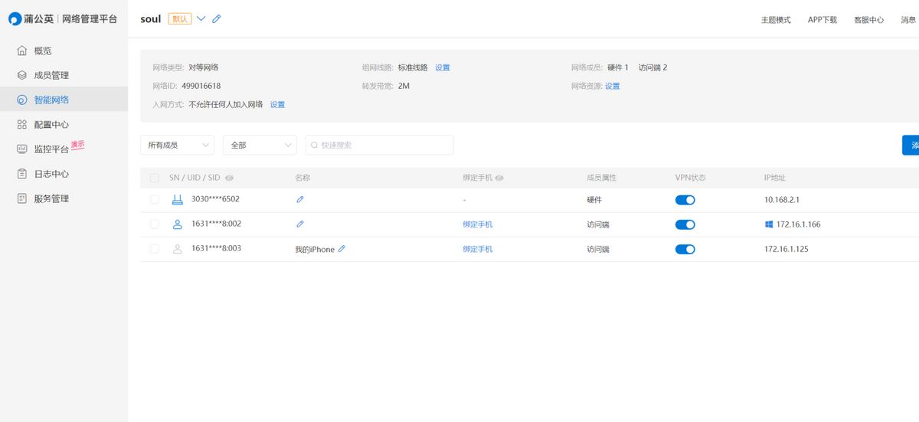This screenshot has width=919, height=422.
Task: Click the eye icon beside 绑定手机 header
Action: click(x=499, y=178)
